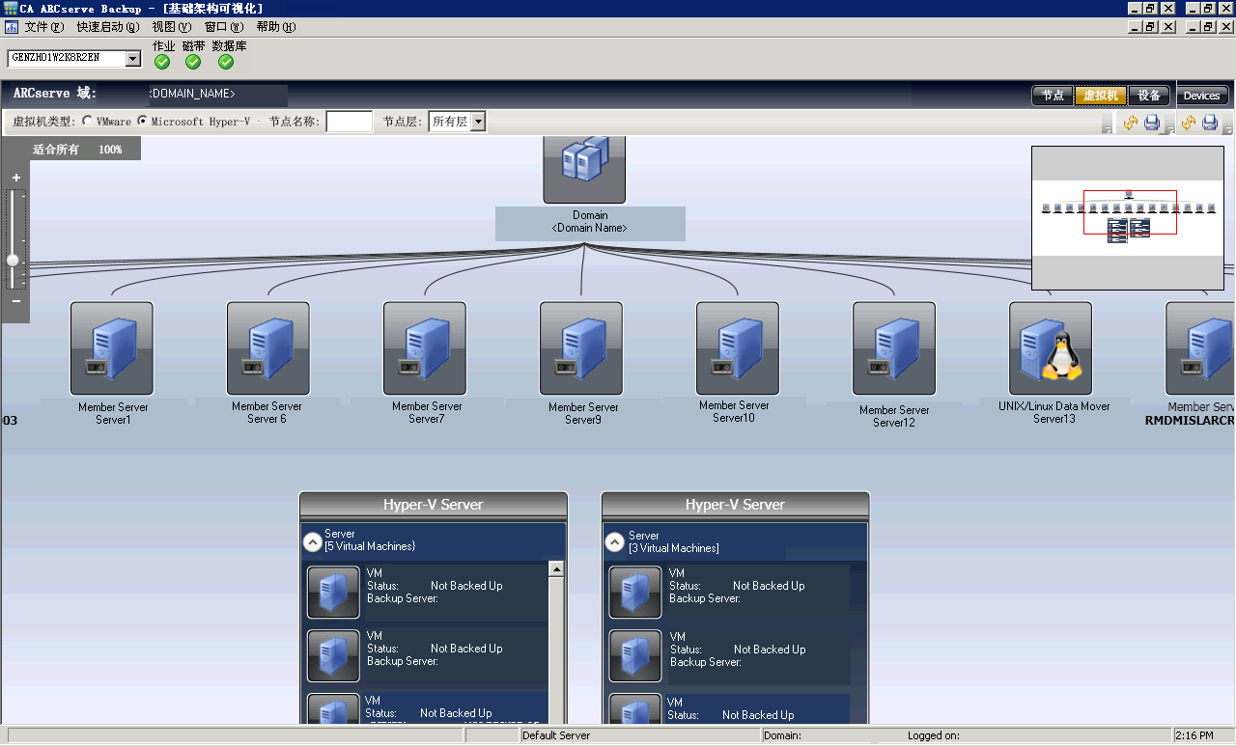1236x747 pixels.
Task: Select the Member Server Server7 icon
Action: pyautogui.click(x=425, y=348)
